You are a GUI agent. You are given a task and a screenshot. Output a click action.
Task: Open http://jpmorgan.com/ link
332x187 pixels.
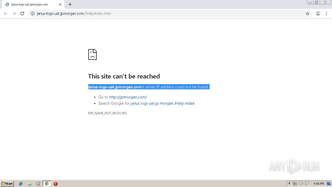coord(128,97)
